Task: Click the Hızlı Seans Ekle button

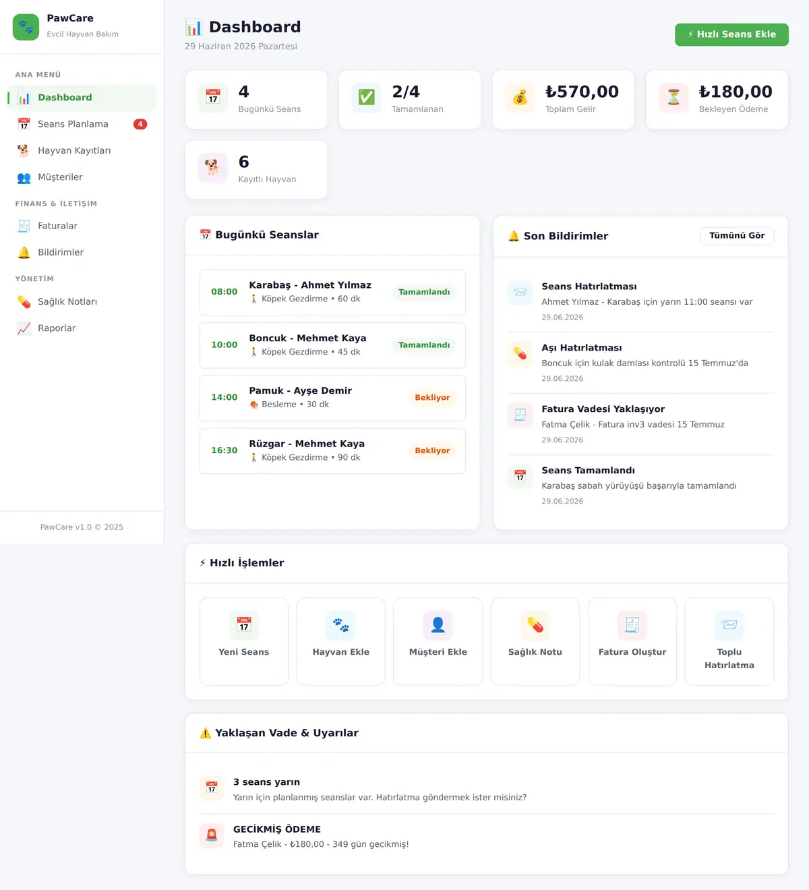Action: click(x=731, y=34)
